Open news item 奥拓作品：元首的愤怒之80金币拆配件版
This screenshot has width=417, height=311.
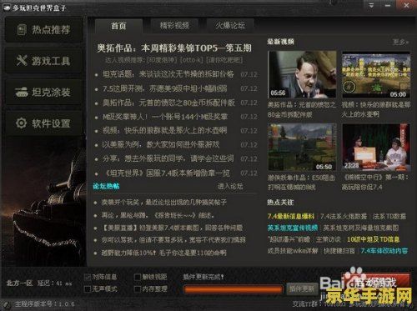168,103
